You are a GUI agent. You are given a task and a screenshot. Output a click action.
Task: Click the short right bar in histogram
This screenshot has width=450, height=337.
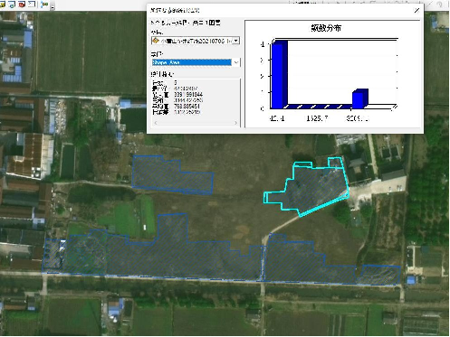[360, 98]
